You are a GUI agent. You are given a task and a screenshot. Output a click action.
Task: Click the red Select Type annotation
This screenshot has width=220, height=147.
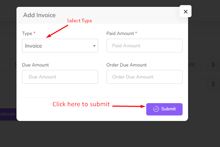79,21
